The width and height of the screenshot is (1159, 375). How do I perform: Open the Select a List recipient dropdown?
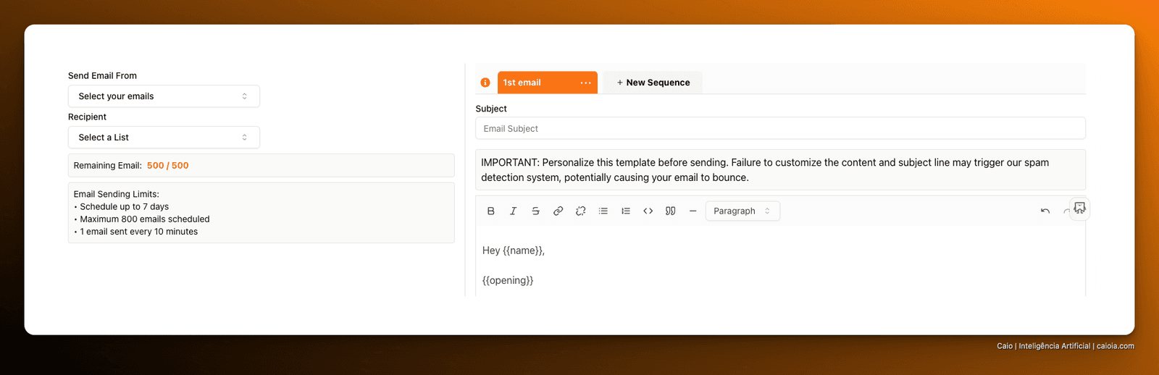click(164, 138)
